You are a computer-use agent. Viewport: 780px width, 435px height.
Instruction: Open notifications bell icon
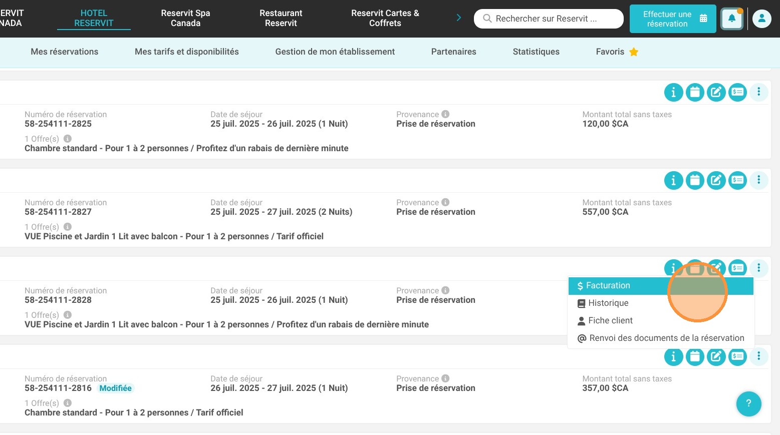731,19
